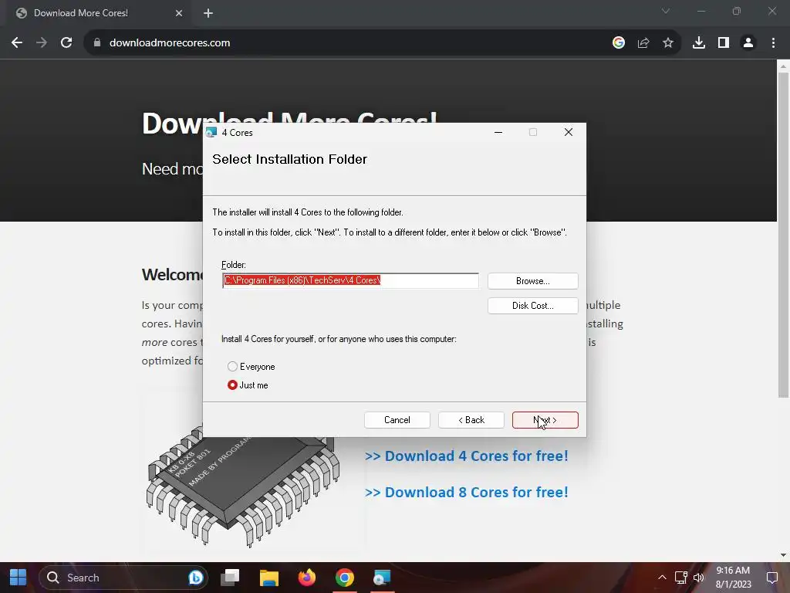Show hidden system tray icons
Image resolution: width=790 pixels, height=593 pixels.
coord(662,578)
